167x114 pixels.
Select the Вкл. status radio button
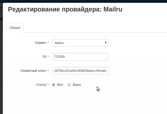(54, 85)
